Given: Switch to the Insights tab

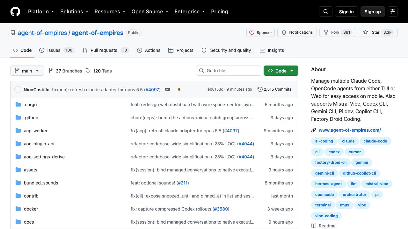Looking at the screenshot, I should click(272, 50).
